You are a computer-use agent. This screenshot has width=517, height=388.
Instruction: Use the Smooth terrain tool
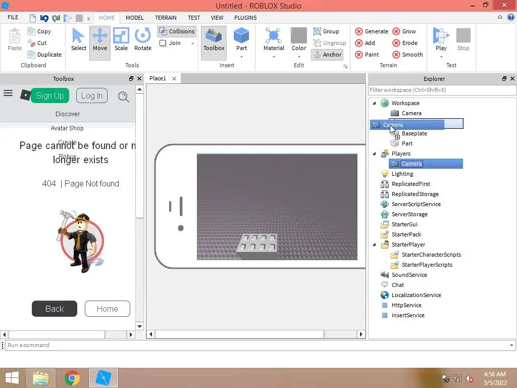(407, 55)
